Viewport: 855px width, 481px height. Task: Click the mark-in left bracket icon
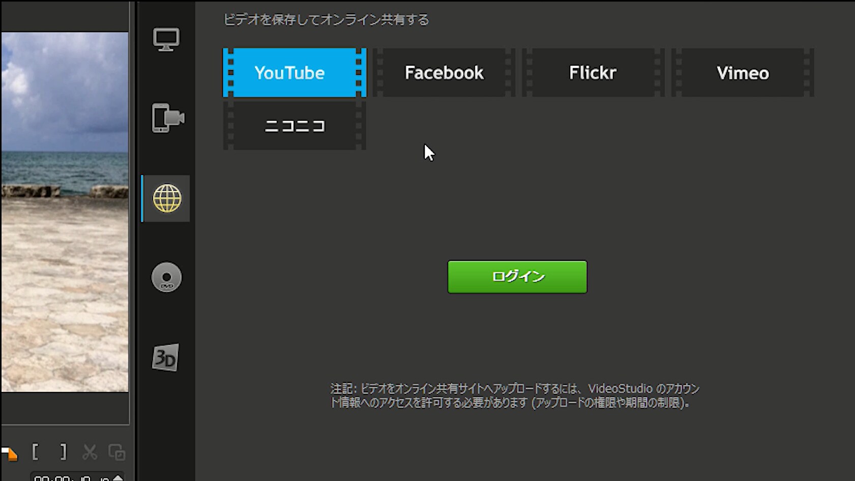(x=35, y=452)
